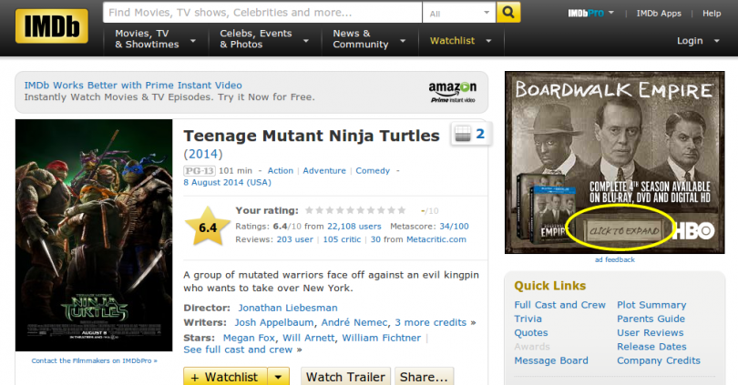Open the Help link
The image size is (738, 385).
pyautogui.click(x=712, y=14)
